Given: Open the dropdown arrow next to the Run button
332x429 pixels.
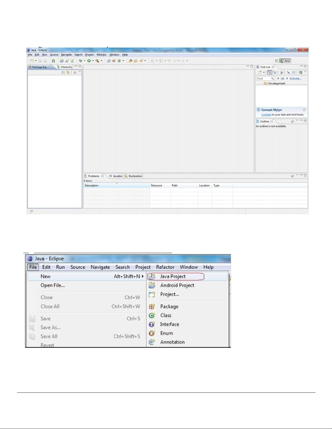Looking at the screenshot, I should (93, 61).
